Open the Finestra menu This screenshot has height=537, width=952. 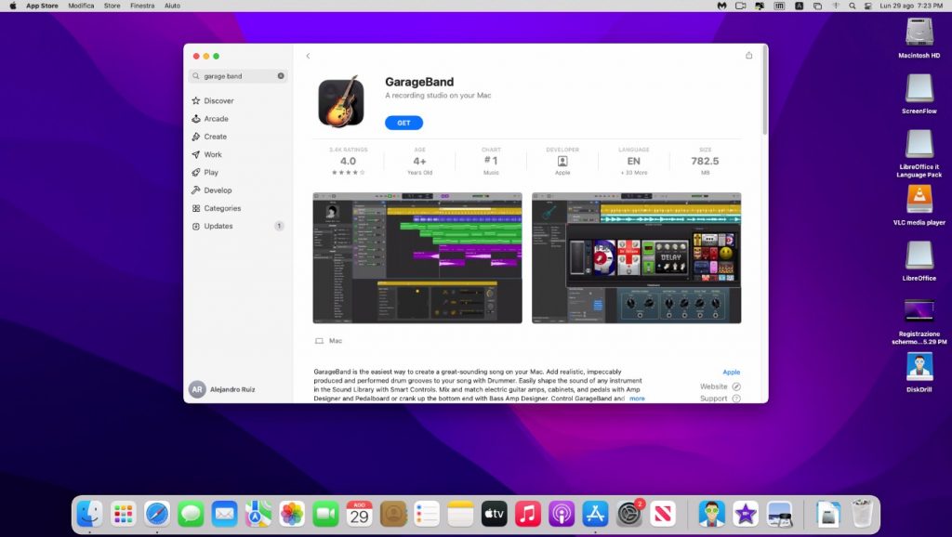tap(141, 6)
